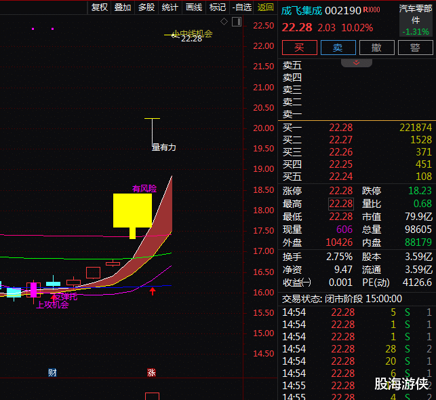
Task: Select the 多股 multi-stock view
Action: 146,7
